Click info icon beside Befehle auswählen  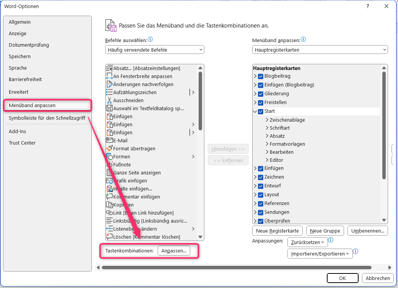coord(150,39)
